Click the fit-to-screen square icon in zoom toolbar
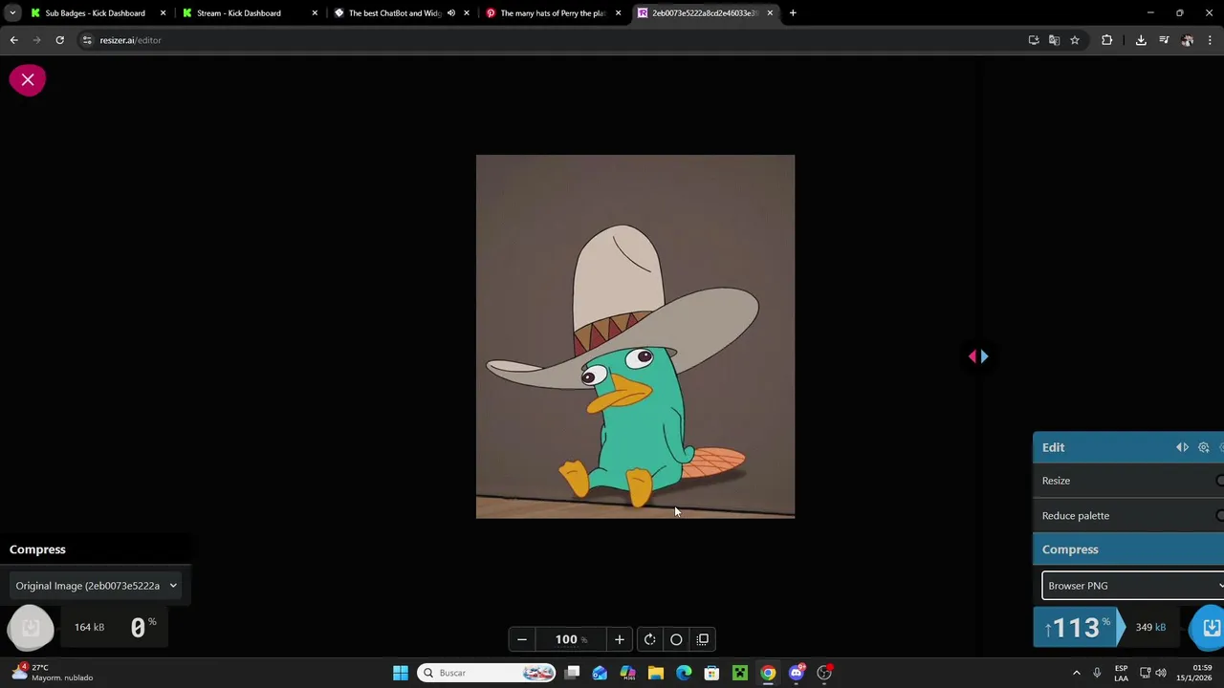The height and width of the screenshot is (688, 1224). coord(703,639)
